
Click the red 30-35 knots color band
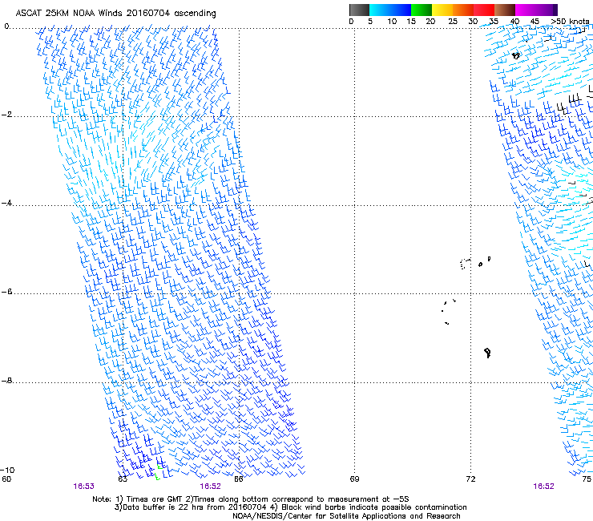tap(484, 10)
